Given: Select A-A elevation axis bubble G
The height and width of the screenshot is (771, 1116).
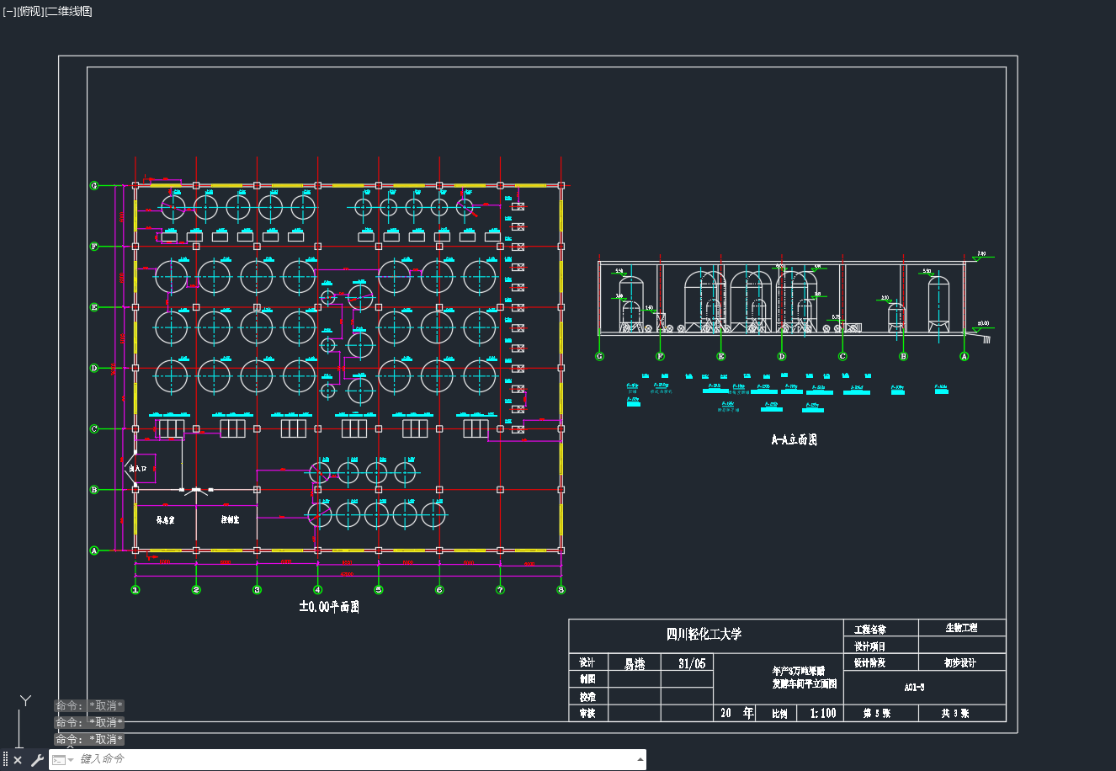Looking at the screenshot, I should [600, 356].
